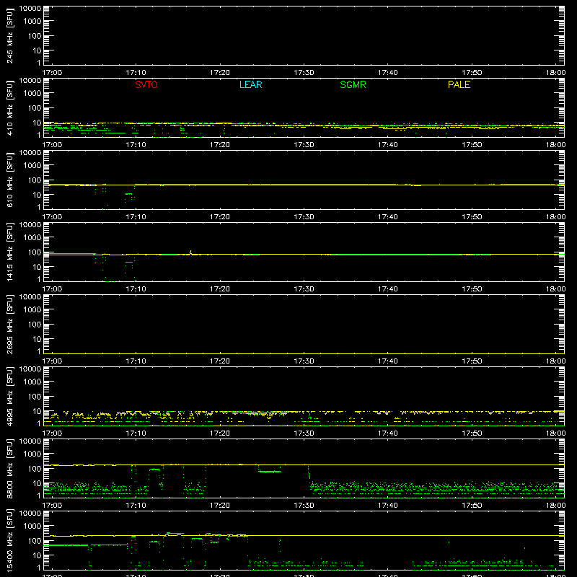Click the yellow PALE station legend label

point(459,84)
